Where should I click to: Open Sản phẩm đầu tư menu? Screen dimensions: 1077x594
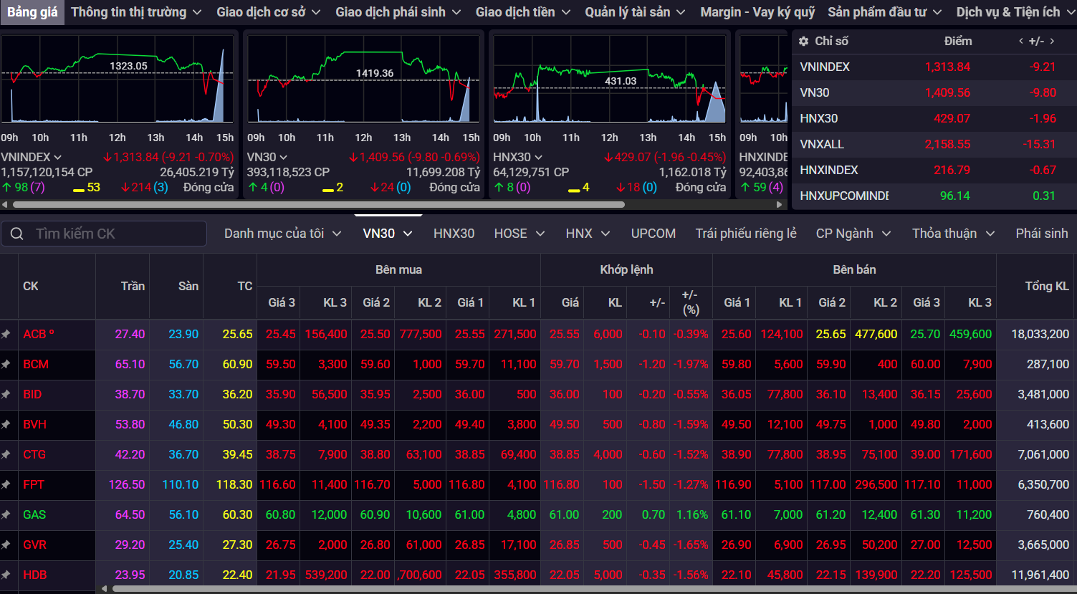click(885, 12)
